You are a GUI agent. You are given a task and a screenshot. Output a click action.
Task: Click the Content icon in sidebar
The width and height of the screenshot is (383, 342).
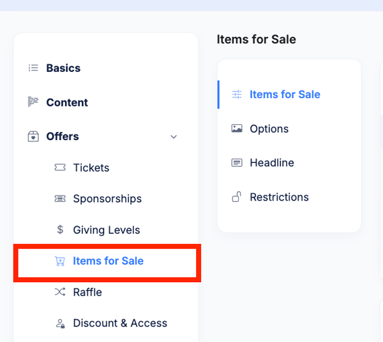(x=33, y=102)
